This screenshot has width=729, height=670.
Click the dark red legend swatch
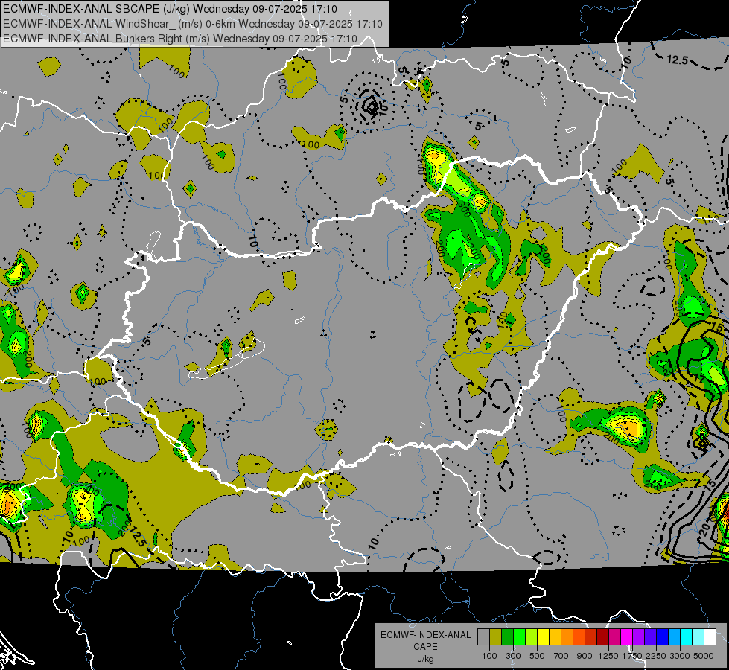[602, 637]
